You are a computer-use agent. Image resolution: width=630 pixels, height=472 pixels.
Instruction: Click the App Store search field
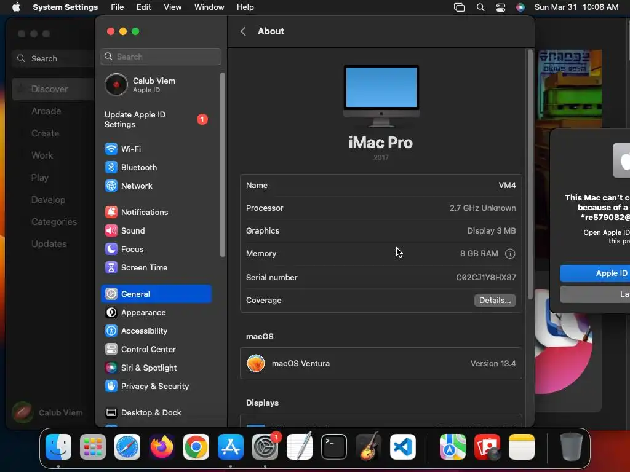pos(54,58)
